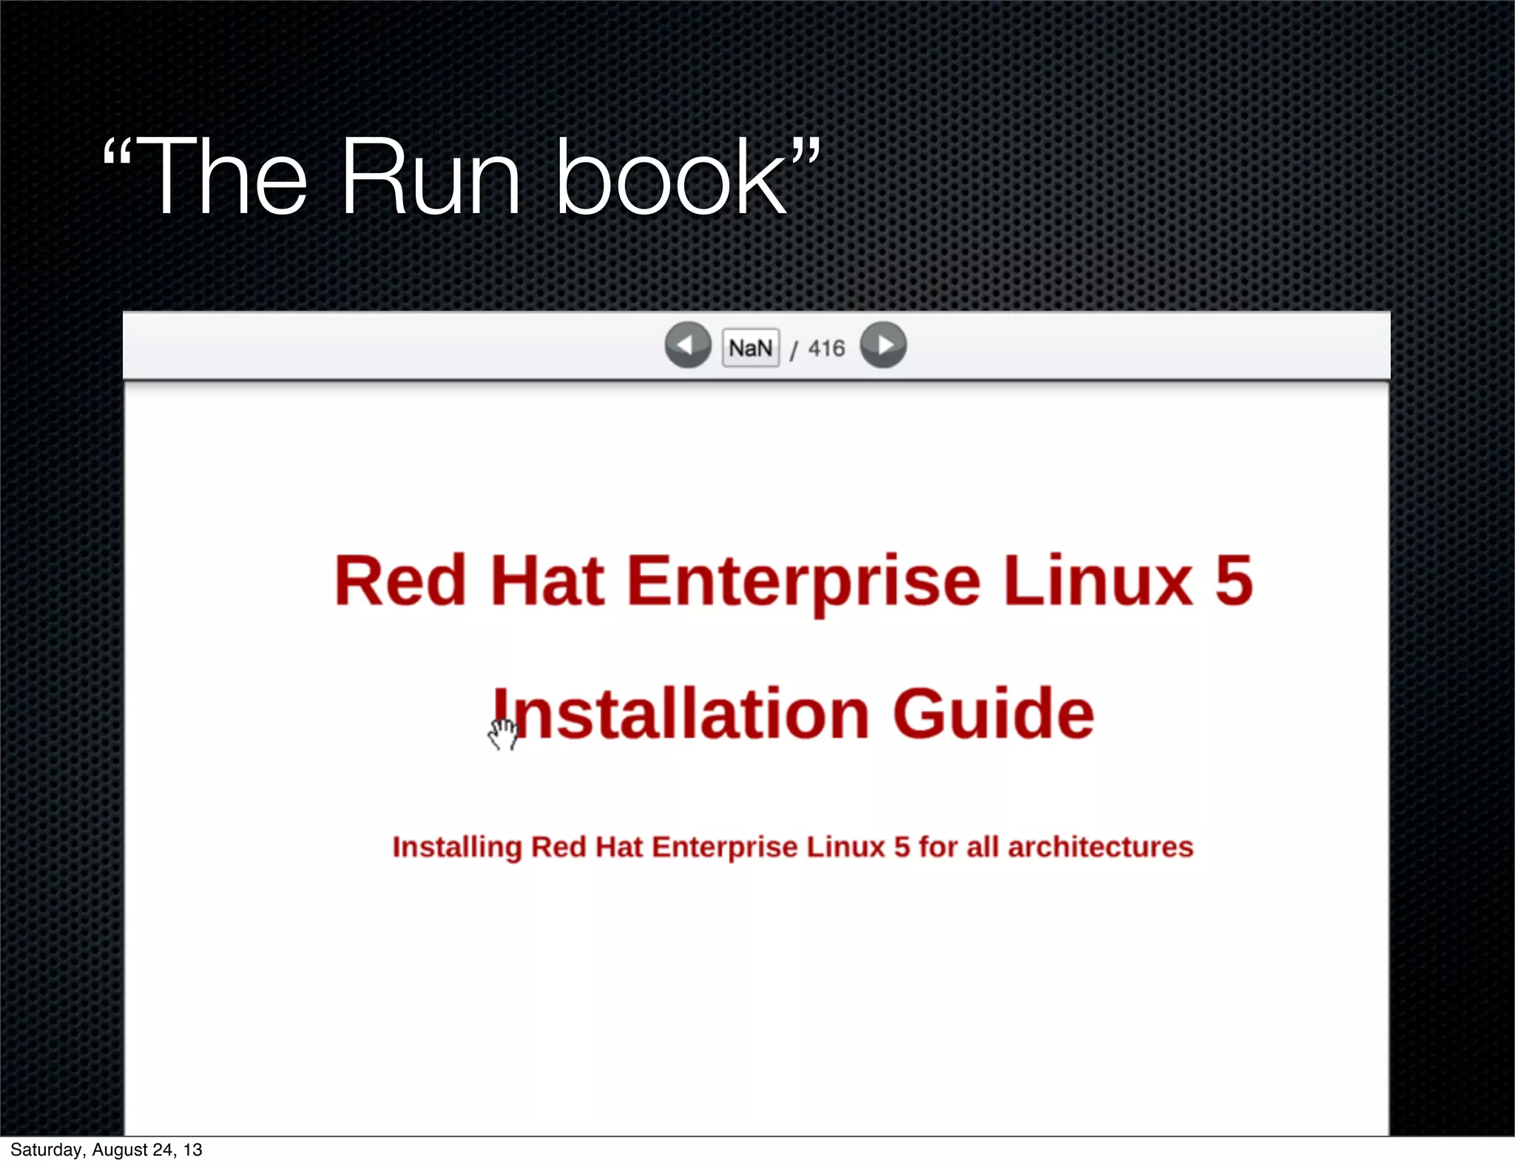
Task: Click the slash separator before 416
Action: point(793,349)
